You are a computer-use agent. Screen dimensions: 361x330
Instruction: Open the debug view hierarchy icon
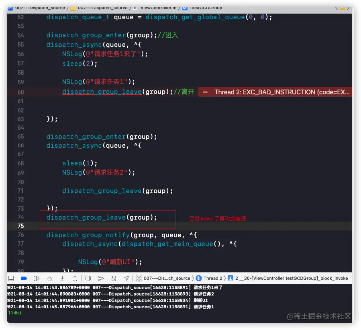[88, 279]
